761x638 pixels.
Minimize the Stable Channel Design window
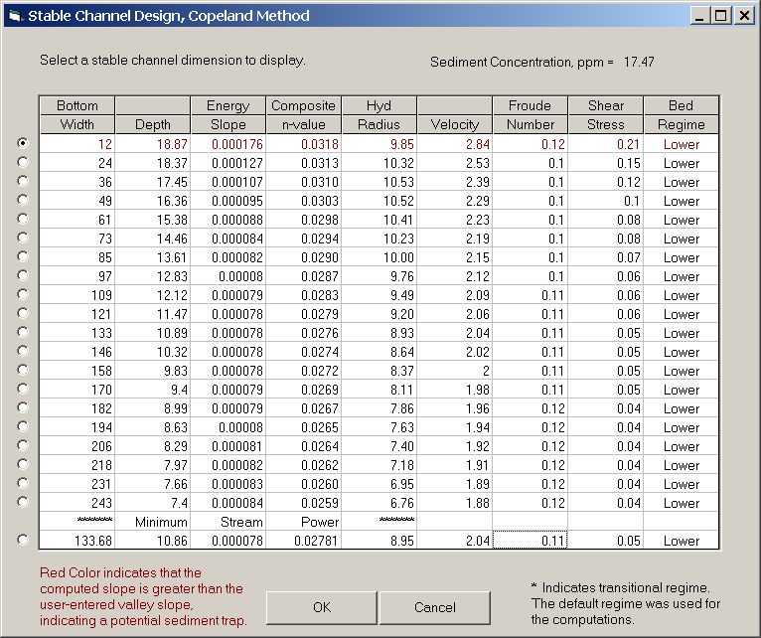tap(700, 16)
